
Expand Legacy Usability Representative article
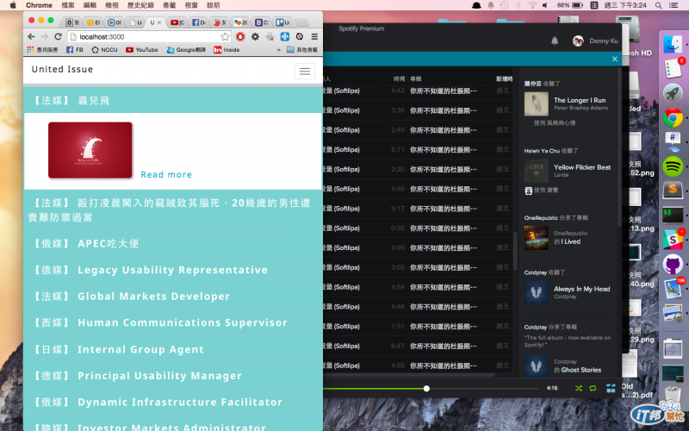pyautogui.click(x=173, y=270)
